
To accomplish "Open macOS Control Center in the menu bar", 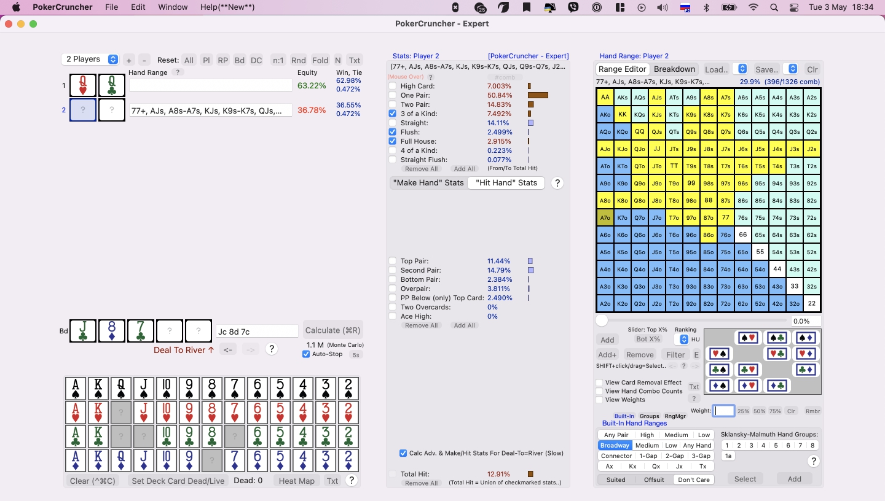I will coord(794,7).
